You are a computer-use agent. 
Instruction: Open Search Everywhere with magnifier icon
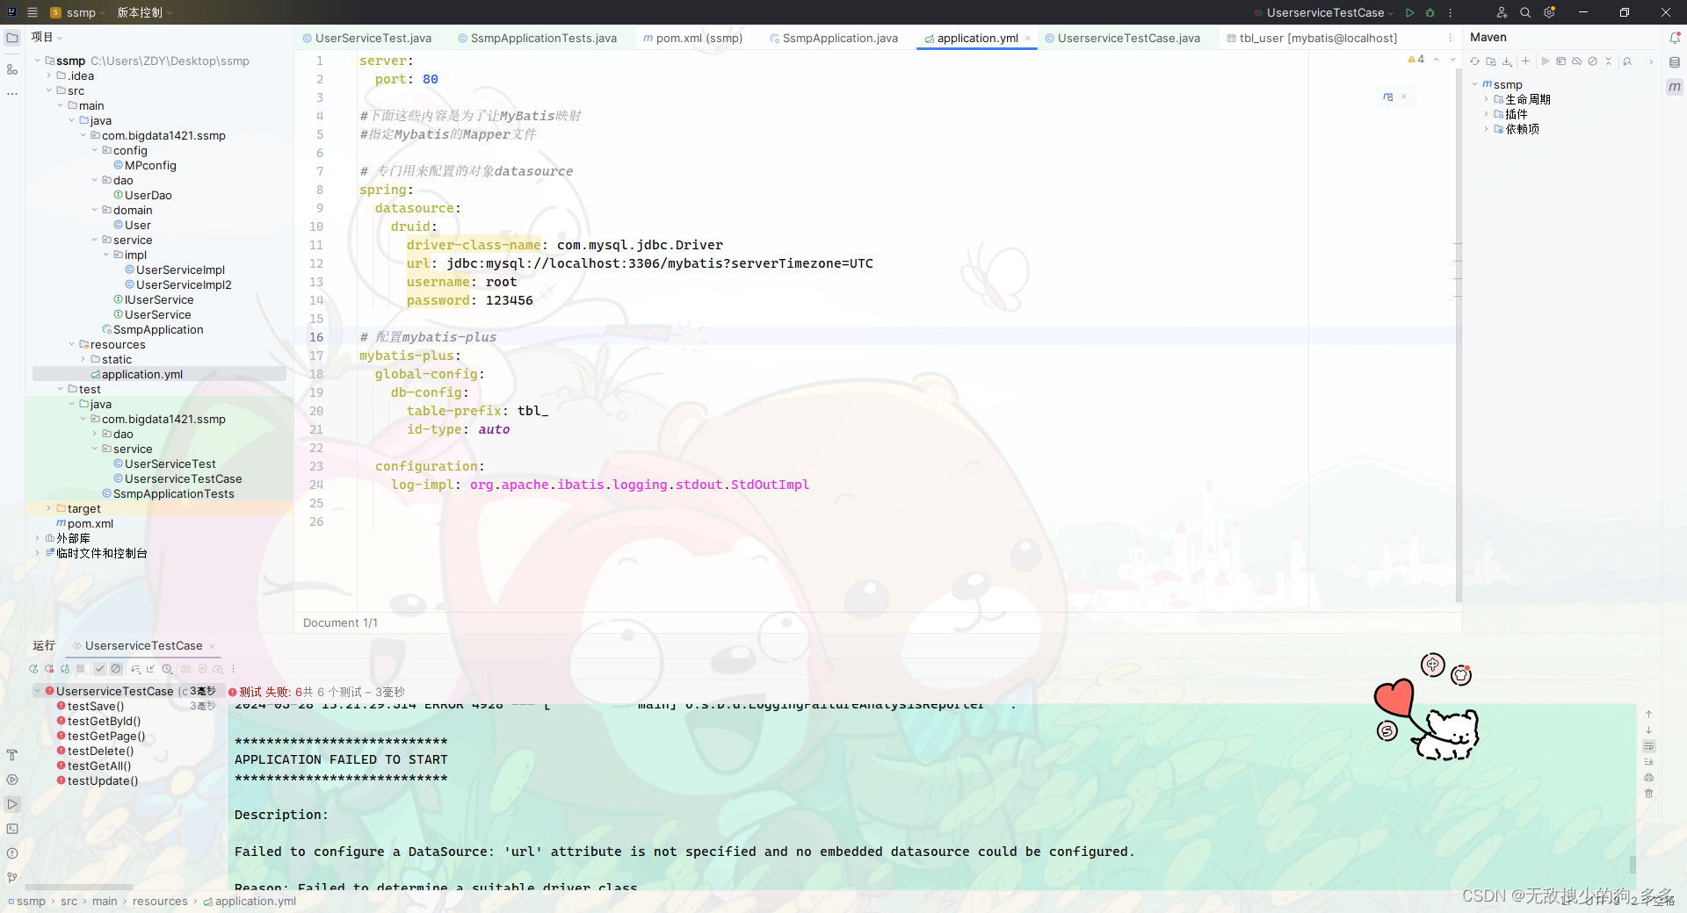[x=1525, y=12]
